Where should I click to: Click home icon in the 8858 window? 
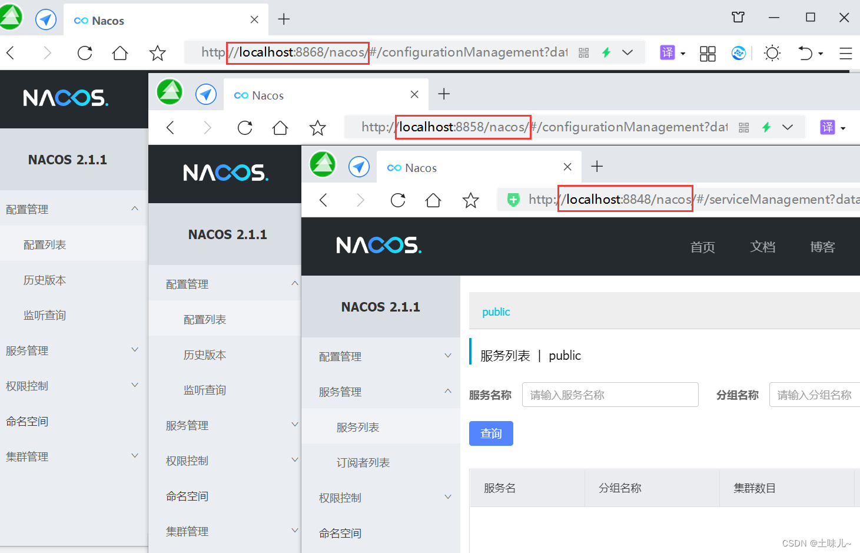coord(280,128)
